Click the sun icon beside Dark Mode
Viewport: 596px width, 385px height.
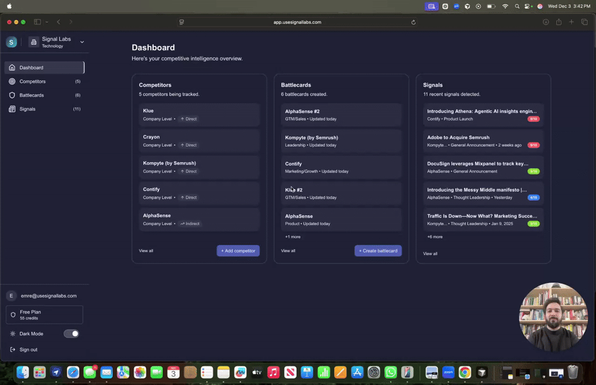(13, 334)
